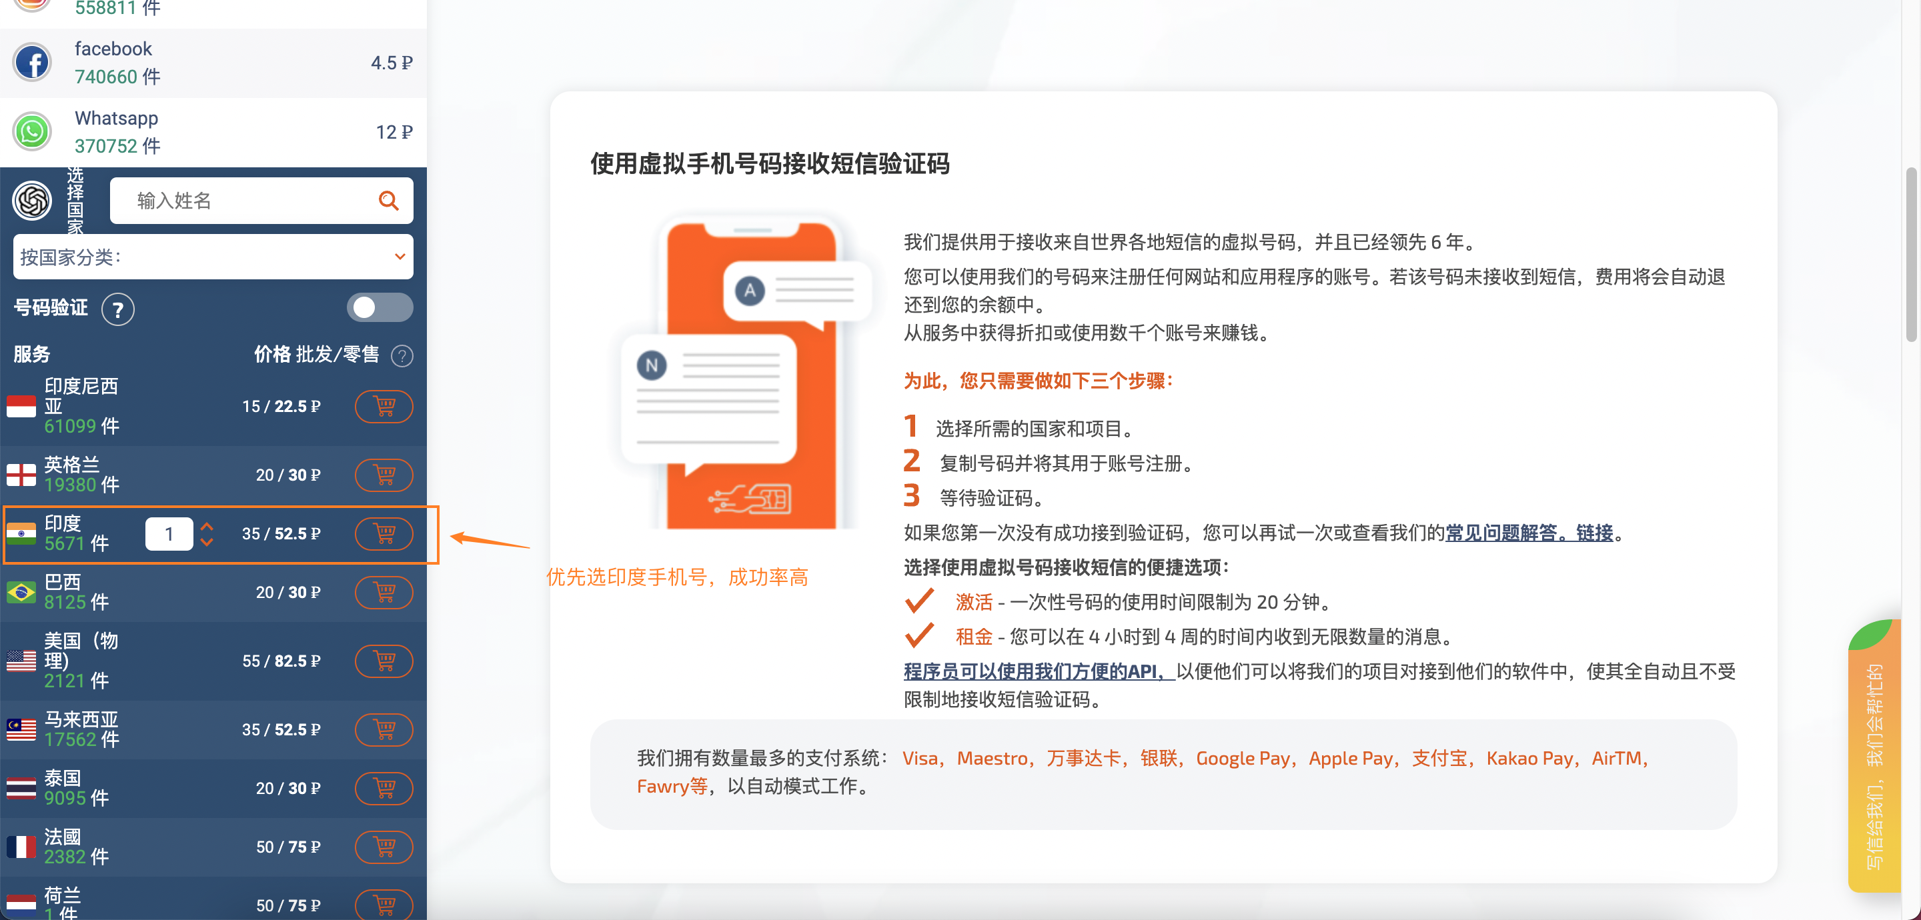Open the sort by country dropdown
Viewport: 1921px width, 920px height.
(x=213, y=257)
